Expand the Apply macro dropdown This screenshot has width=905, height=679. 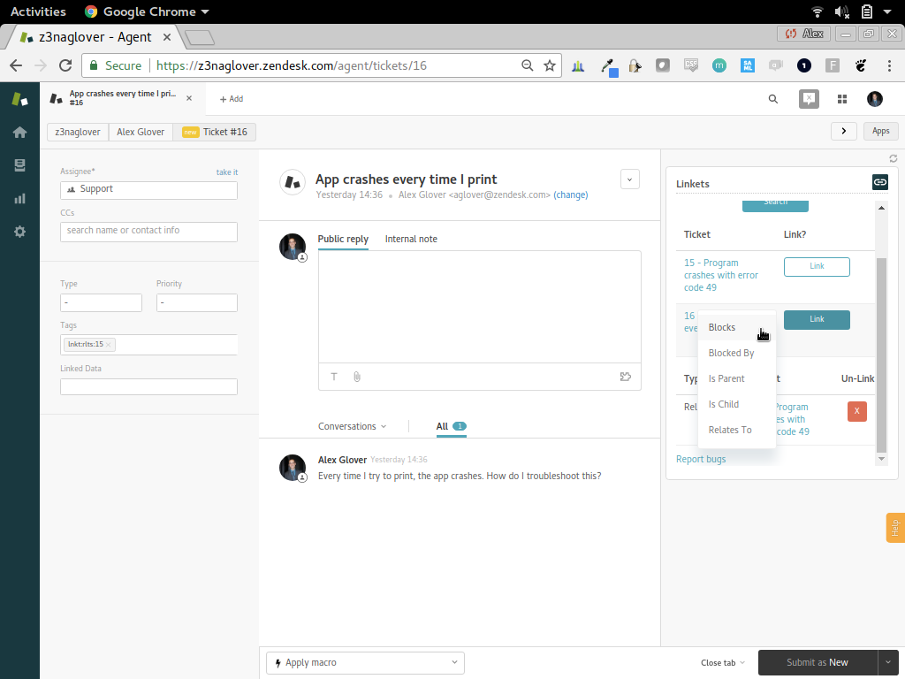[x=365, y=662]
